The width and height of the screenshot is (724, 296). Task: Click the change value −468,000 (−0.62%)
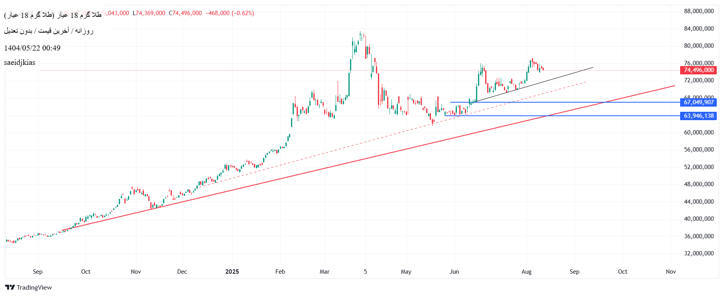230,13
